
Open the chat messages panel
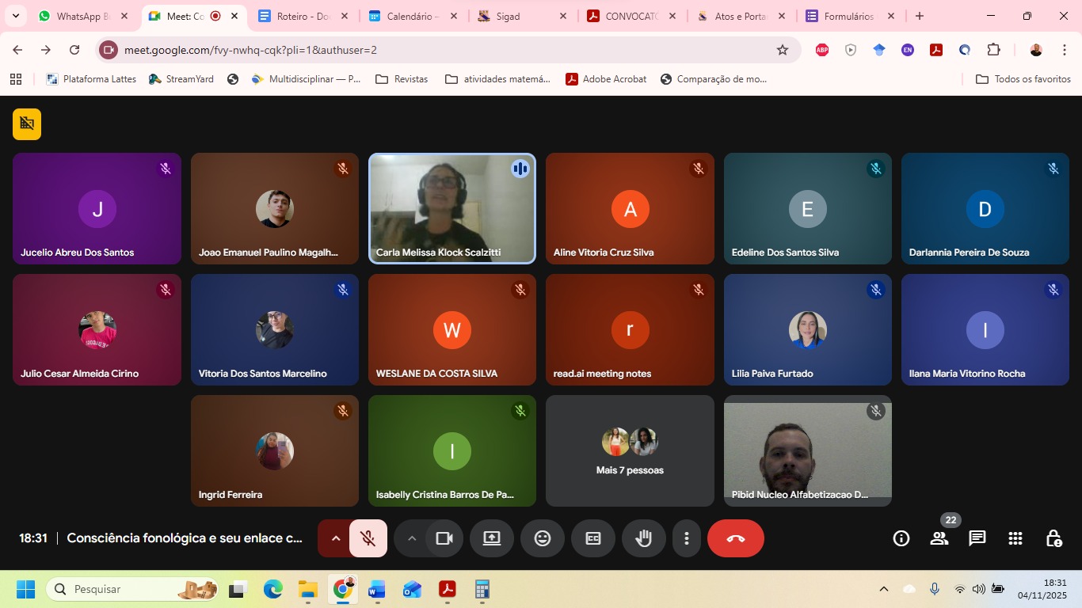click(x=977, y=538)
